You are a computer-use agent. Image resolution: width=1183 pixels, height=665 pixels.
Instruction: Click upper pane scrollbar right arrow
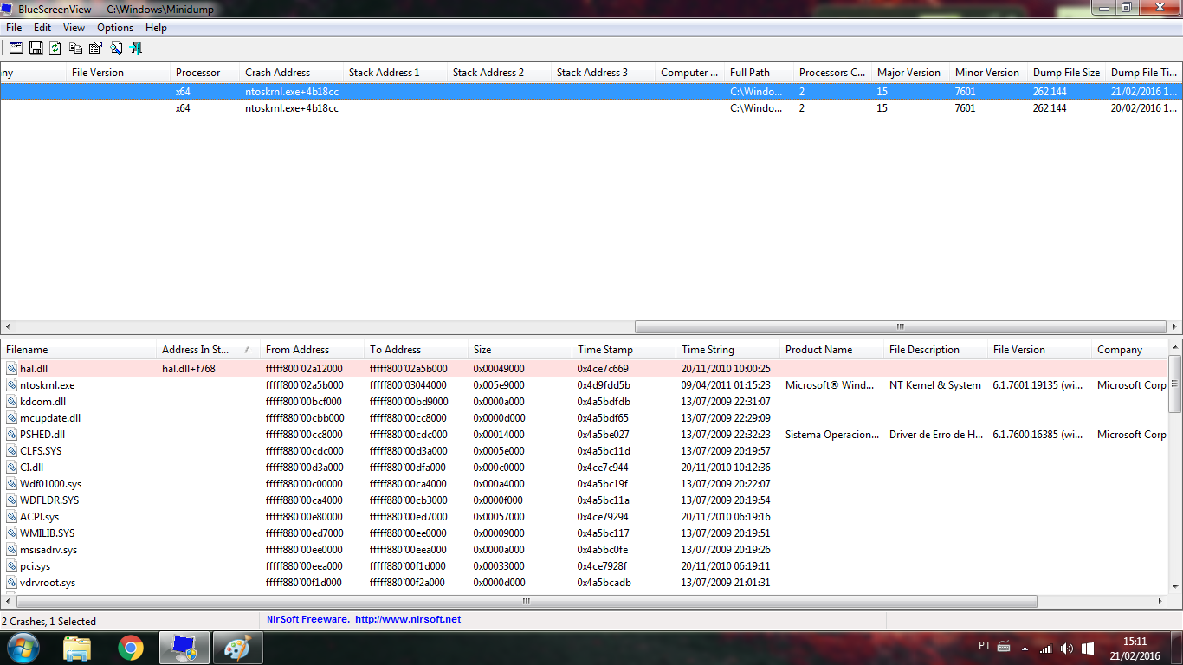tap(1174, 327)
